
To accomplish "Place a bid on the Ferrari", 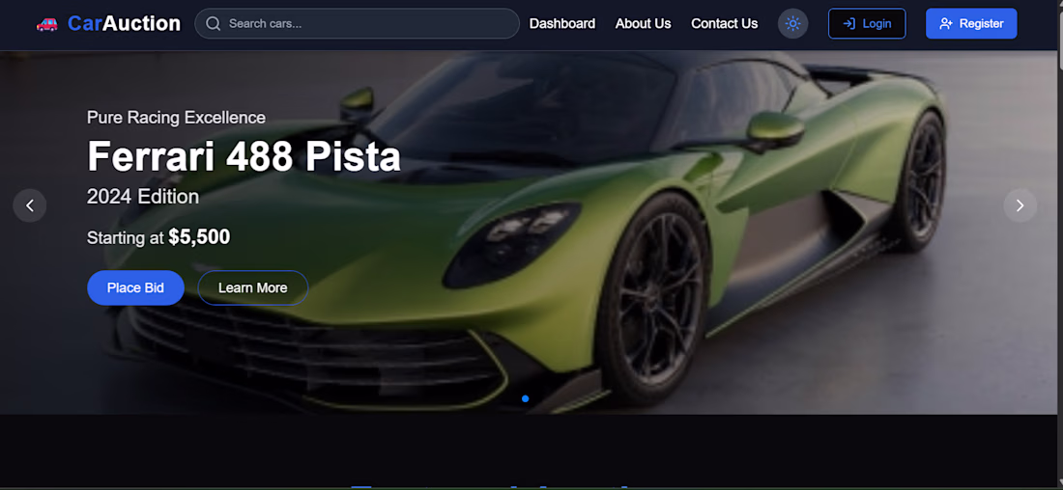I will pos(135,287).
